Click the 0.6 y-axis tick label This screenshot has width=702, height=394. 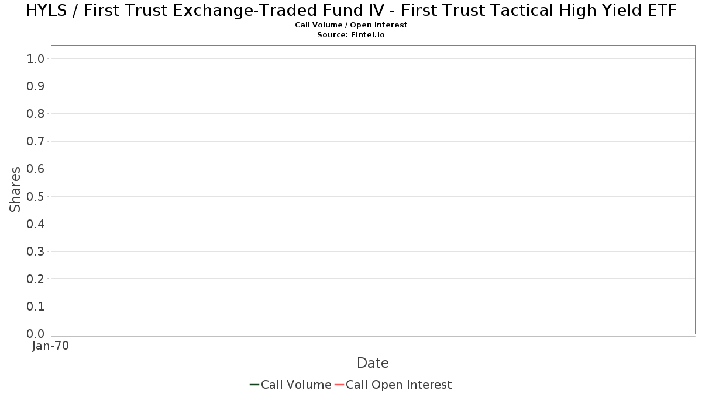36,169
